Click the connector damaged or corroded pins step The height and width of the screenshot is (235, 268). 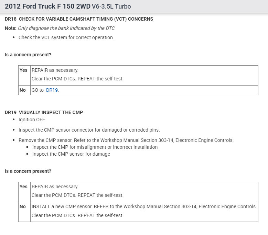tap(89, 130)
